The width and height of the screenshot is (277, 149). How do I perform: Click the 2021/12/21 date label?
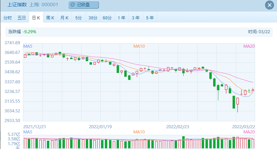(35, 127)
